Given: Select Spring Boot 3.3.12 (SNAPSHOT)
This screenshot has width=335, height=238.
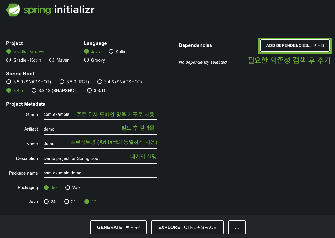Looking at the screenshot, I should point(55,91).
